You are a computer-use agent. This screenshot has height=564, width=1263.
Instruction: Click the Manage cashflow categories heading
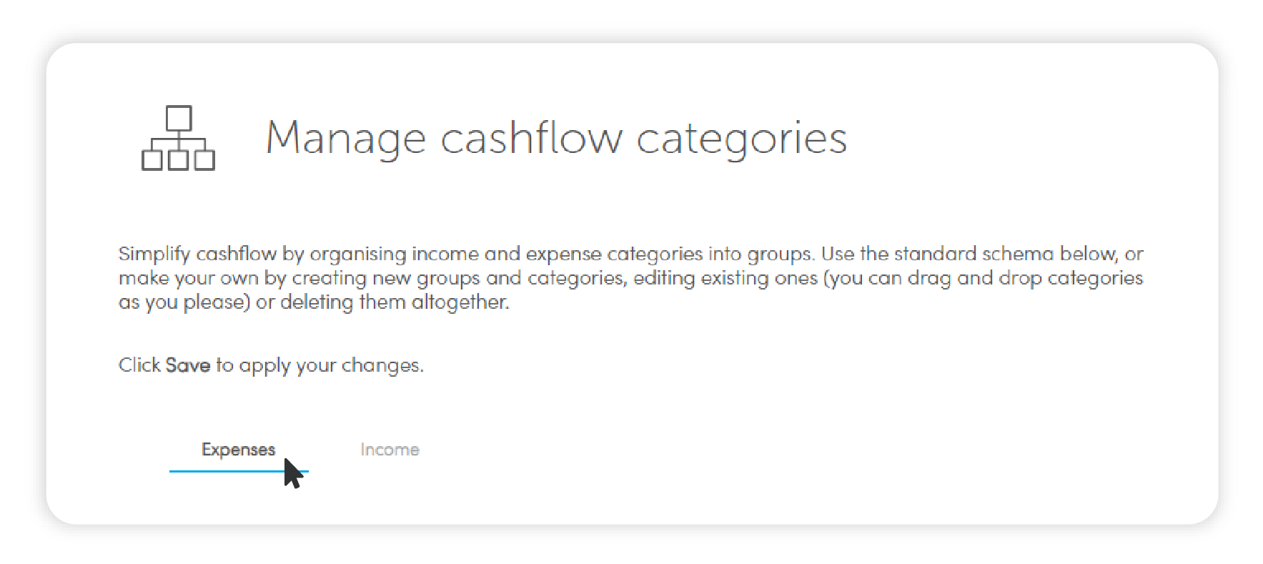pos(556,138)
